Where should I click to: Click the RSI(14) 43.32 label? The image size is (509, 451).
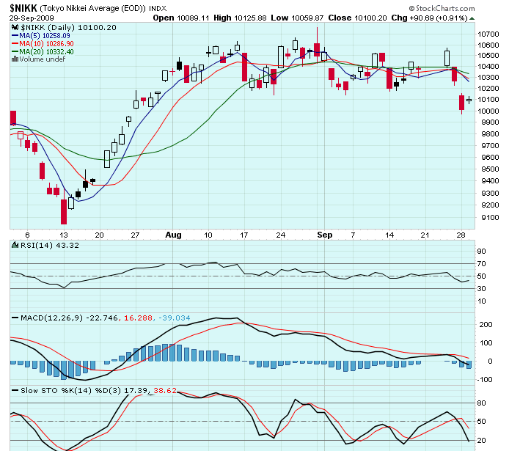pos(50,245)
